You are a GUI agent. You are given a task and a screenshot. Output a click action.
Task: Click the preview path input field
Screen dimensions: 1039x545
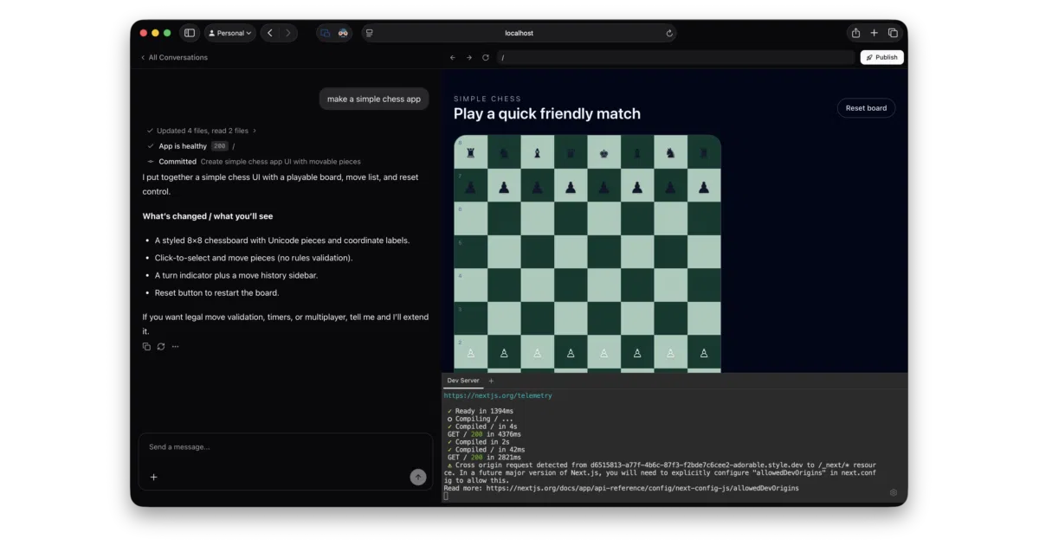pyautogui.click(x=675, y=57)
